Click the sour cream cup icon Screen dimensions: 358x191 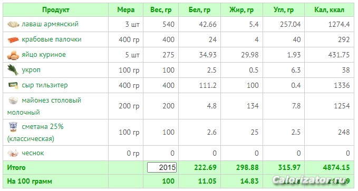point(13,127)
